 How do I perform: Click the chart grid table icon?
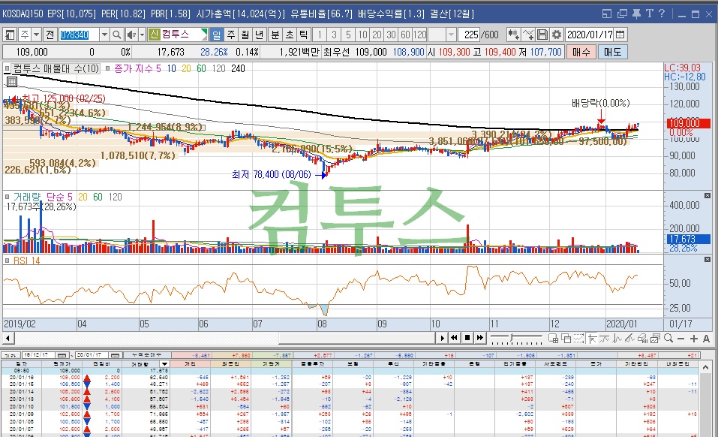point(11,82)
